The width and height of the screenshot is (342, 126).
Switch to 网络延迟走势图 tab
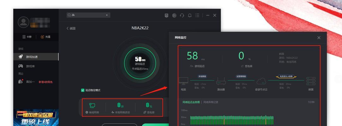191,102
